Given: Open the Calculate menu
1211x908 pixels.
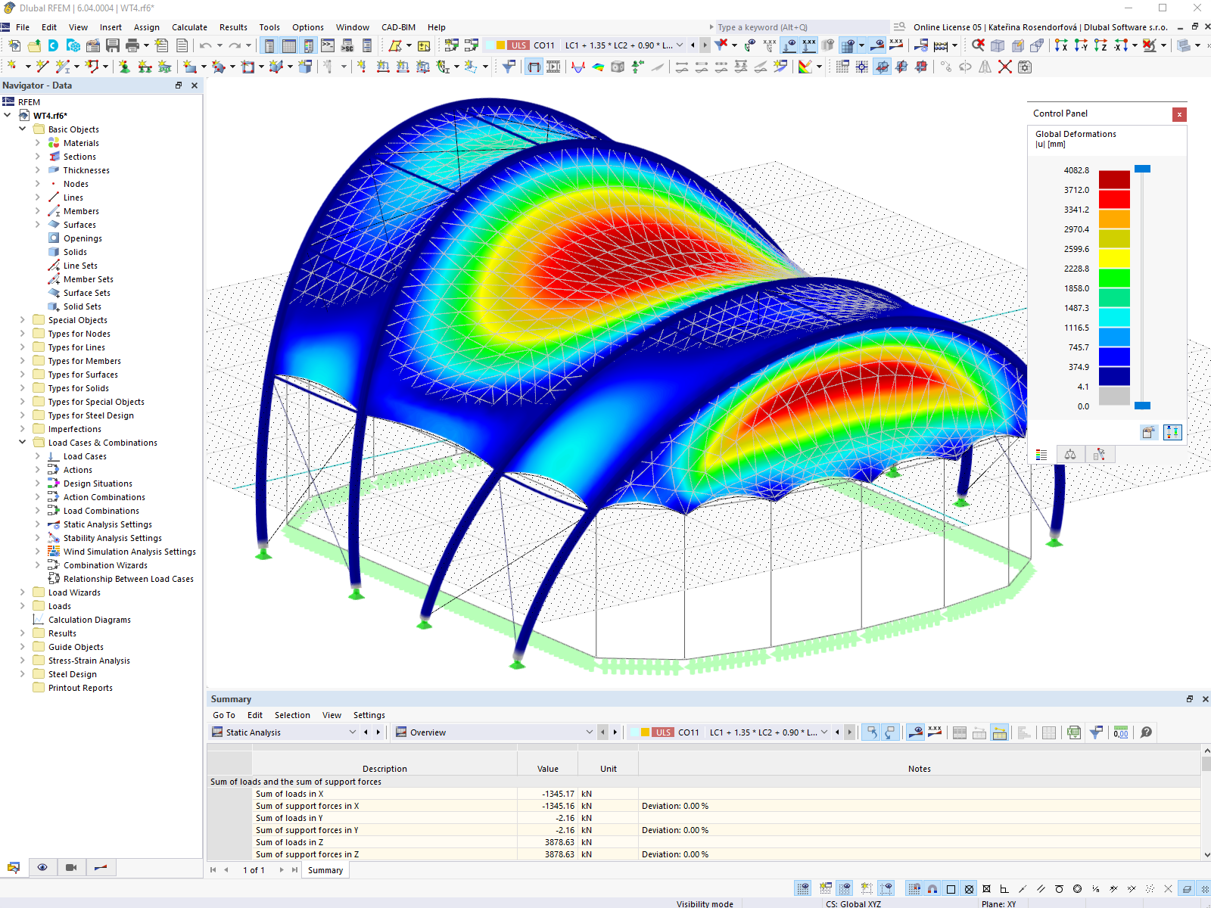Looking at the screenshot, I should [x=189, y=26].
